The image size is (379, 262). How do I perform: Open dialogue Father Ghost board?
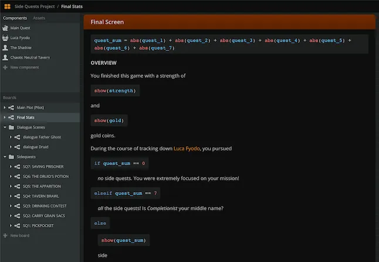(42, 137)
